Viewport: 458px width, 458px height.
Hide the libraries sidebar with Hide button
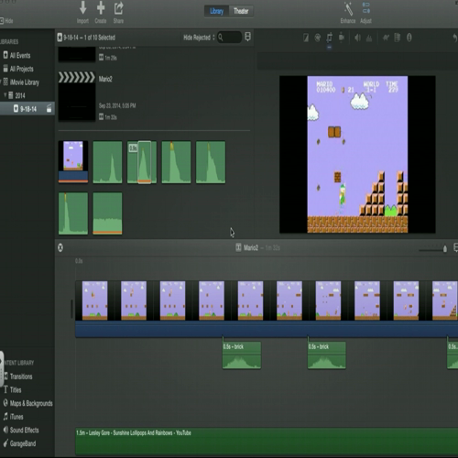click(6, 21)
